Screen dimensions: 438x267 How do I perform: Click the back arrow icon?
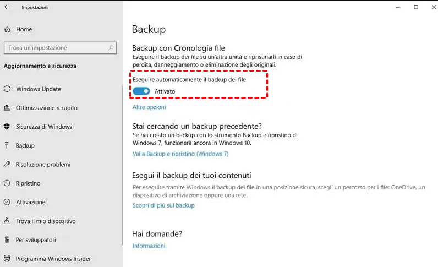click(7, 7)
